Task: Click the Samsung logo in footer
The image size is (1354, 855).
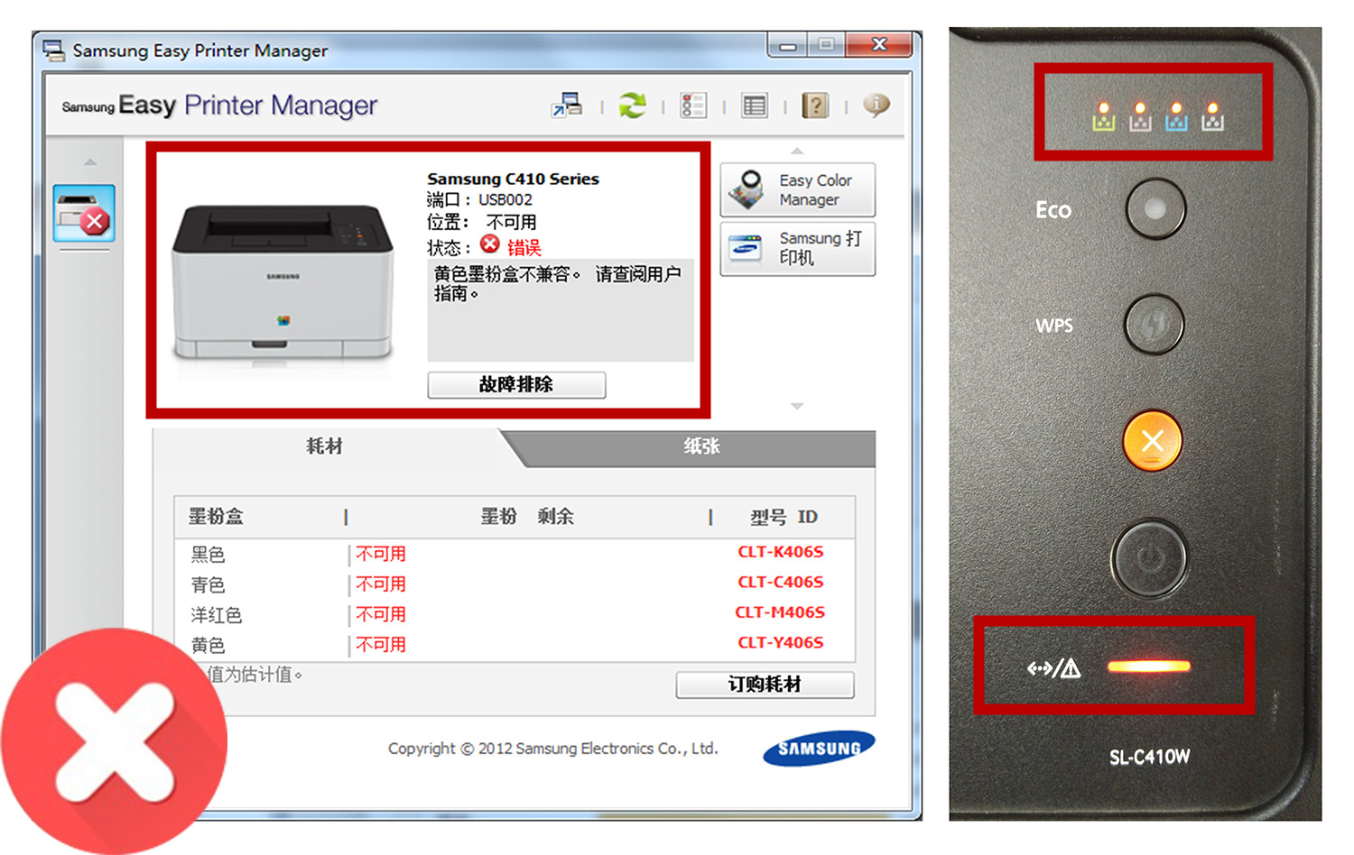Action: [819, 749]
